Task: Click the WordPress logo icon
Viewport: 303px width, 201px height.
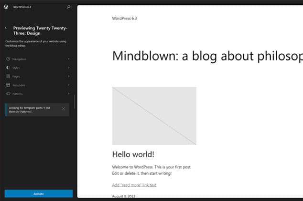Action: click(6, 7)
